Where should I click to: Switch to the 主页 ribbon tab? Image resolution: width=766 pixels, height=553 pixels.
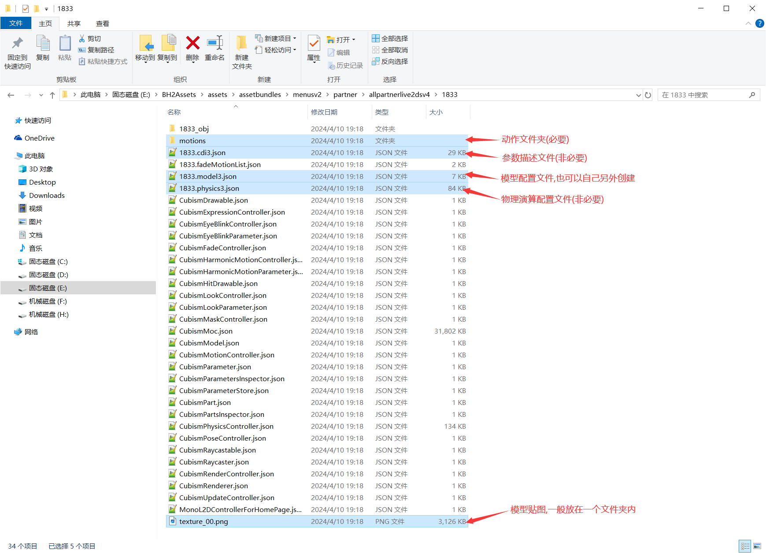[45, 23]
